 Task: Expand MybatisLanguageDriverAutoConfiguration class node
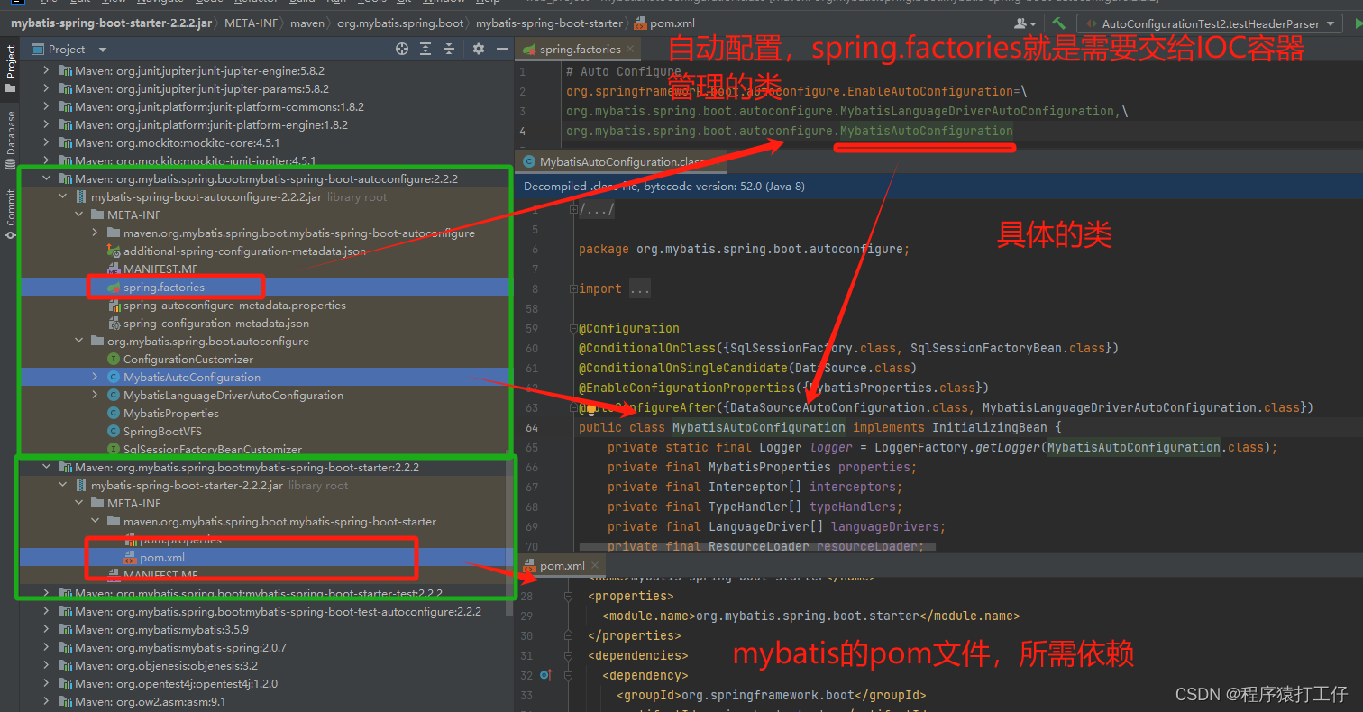96,396
